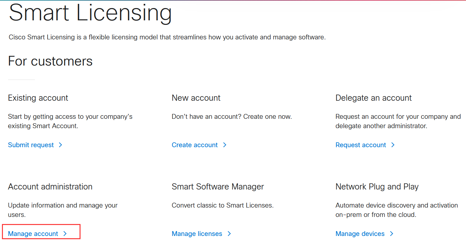Image resolution: width=466 pixels, height=245 pixels.
Task: Click the Smart Software Manager heading
Action: (x=218, y=187)
